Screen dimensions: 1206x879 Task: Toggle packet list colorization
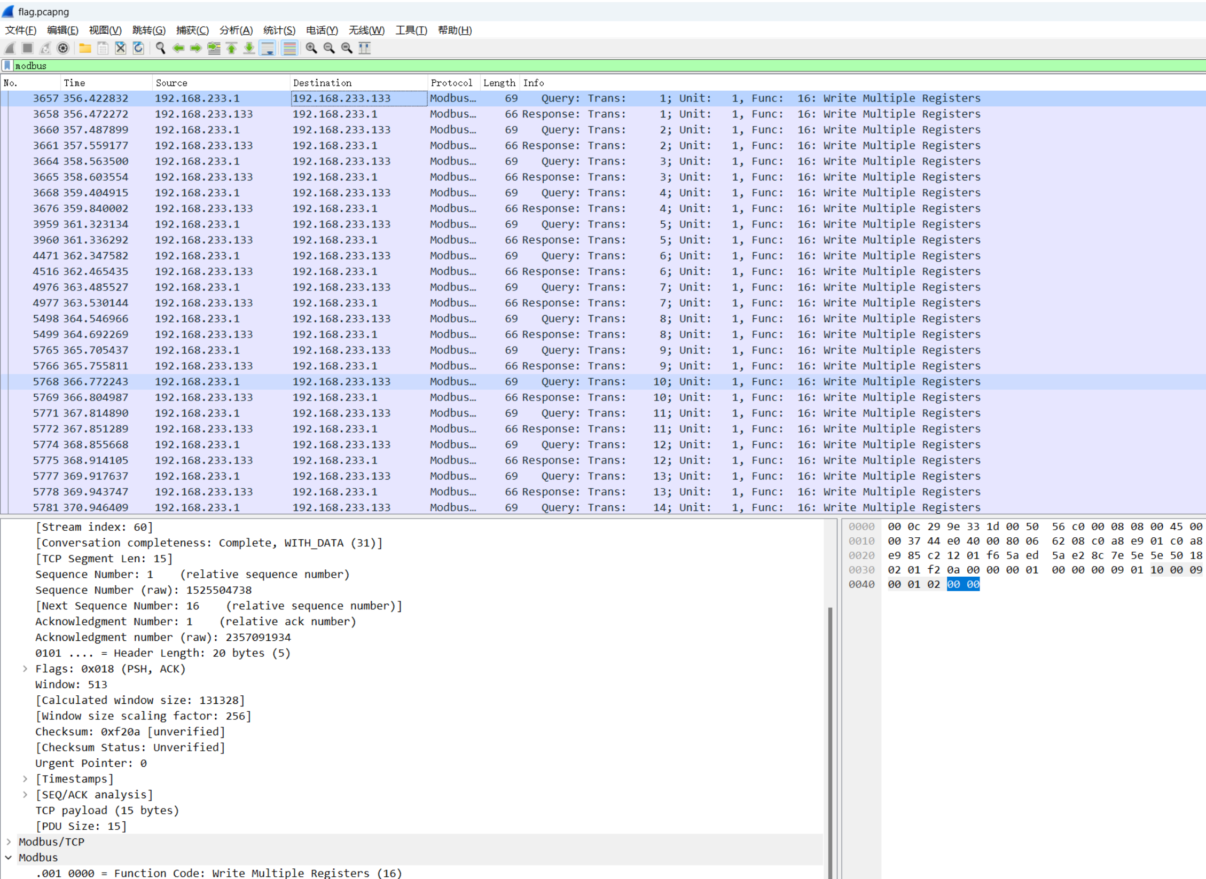click(289, 48)
